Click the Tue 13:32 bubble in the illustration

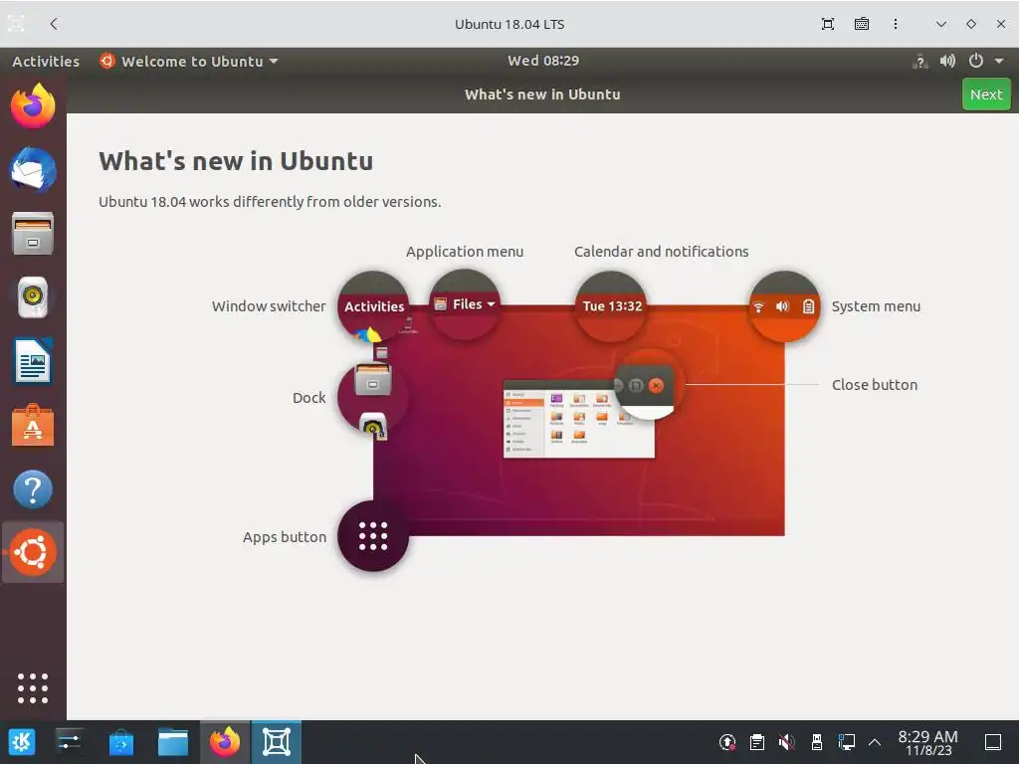click(x=612, y=306)
